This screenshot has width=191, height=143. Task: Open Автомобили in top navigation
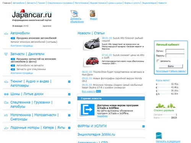coord(19,3)
